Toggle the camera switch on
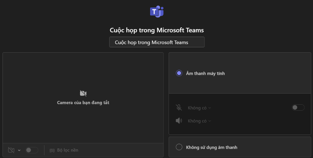Viewport: 313px width, 158px height. pos(32,150)
